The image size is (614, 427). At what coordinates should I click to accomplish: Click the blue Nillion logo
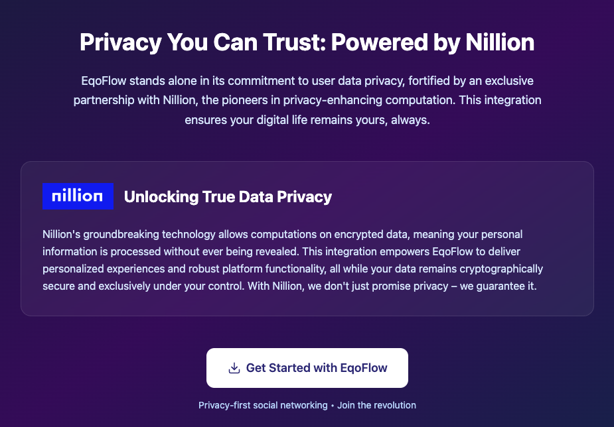tap(78, 196)
